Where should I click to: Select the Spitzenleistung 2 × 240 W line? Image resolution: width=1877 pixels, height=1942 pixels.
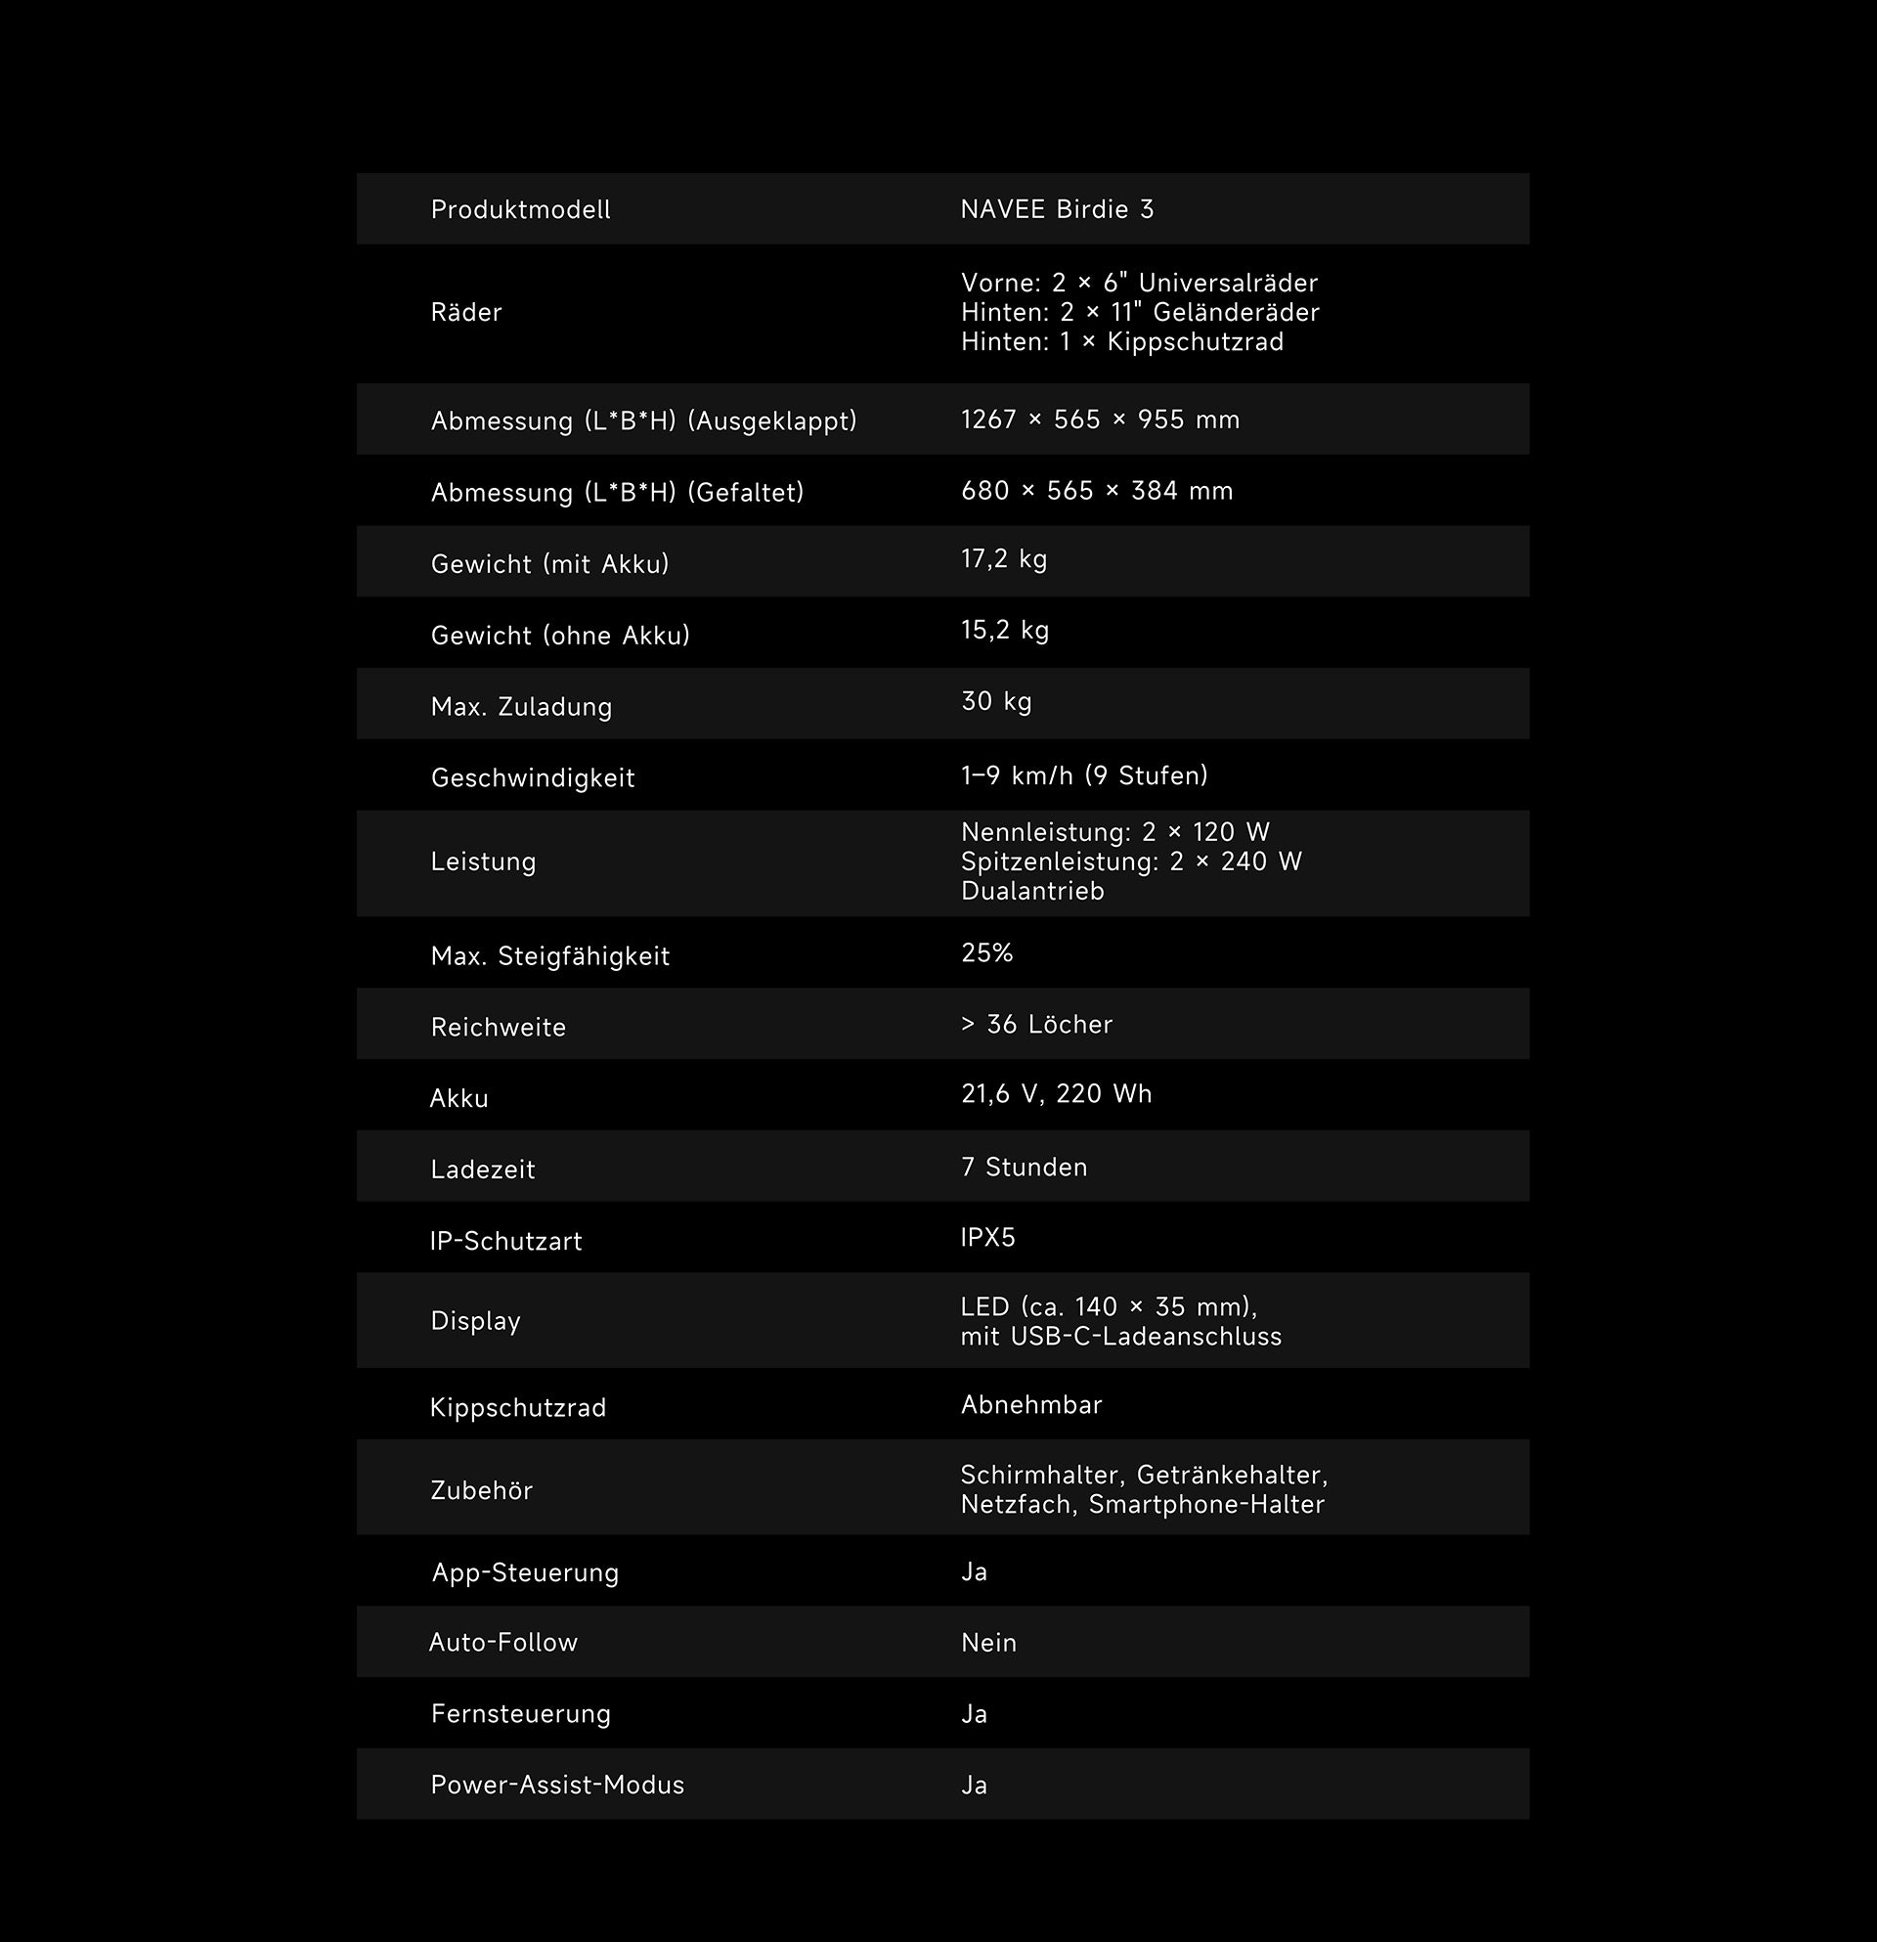(1130, 862)
